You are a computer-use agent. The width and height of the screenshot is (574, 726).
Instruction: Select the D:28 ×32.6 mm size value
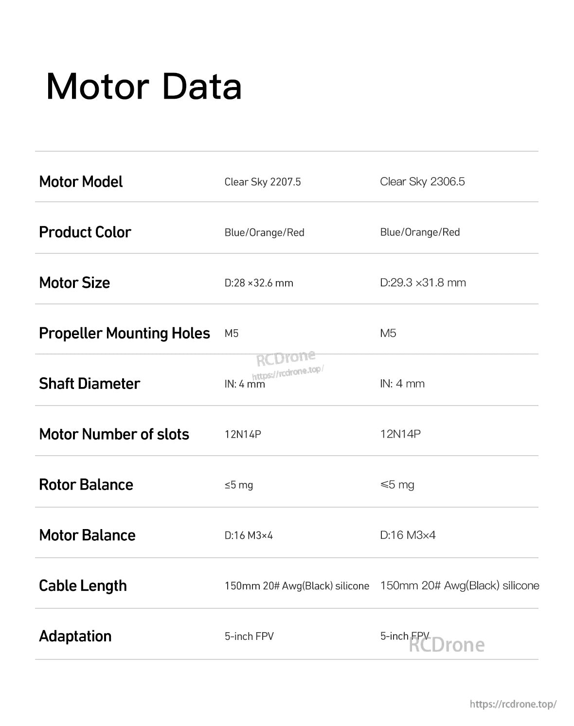point(259,283)
